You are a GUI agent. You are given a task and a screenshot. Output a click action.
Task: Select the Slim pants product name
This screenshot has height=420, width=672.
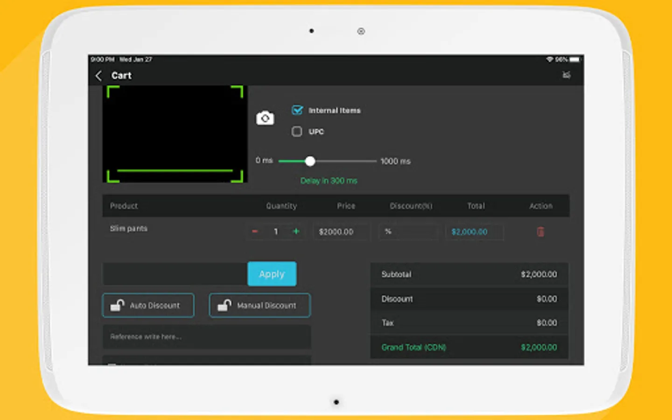(x=129, y=229)
